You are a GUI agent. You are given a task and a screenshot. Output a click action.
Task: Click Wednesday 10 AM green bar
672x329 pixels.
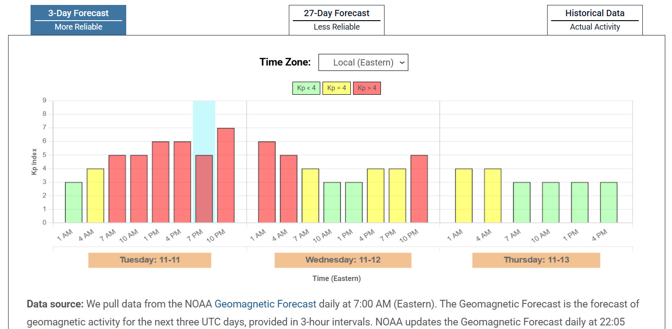point(332,202)
